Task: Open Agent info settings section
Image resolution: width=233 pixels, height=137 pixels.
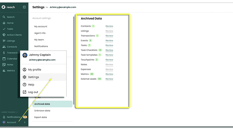Action: (x=40, y=33)
